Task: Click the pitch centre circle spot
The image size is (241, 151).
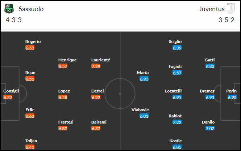Action: click(120, 94)
